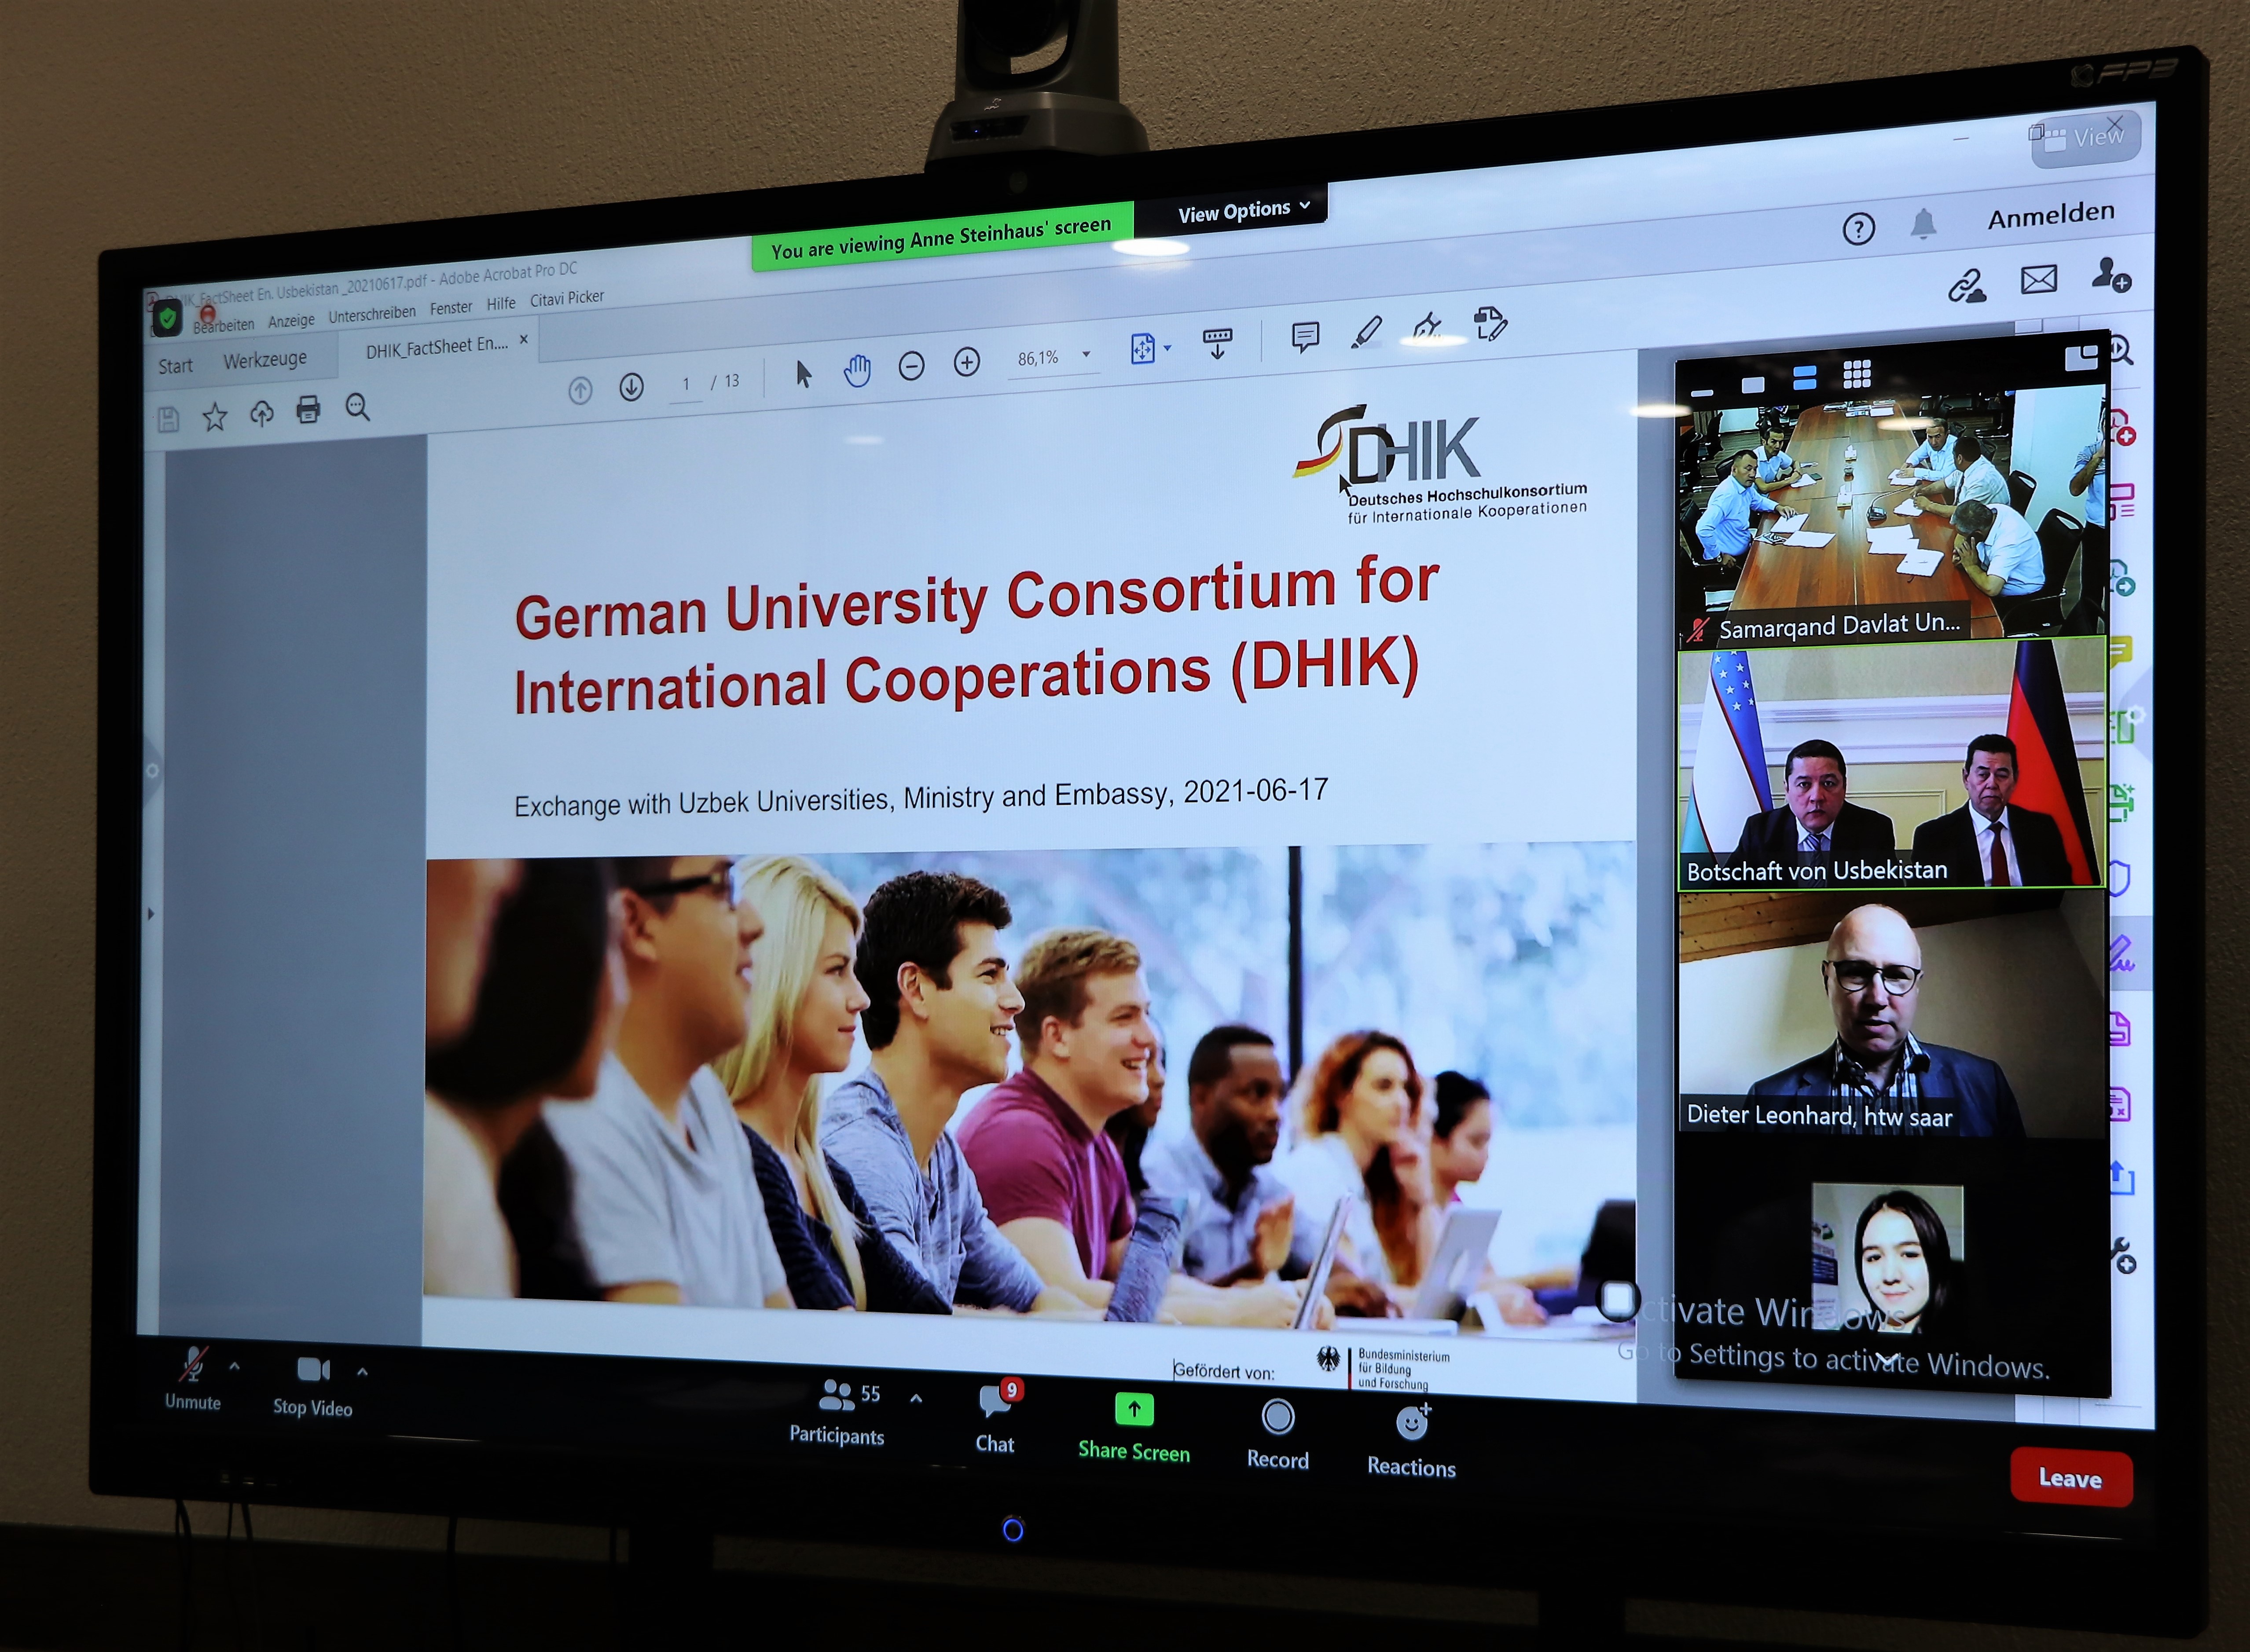Click the View button in Zoom window
This screenshot has height=1652, width=2250.
coord(2085,138)
